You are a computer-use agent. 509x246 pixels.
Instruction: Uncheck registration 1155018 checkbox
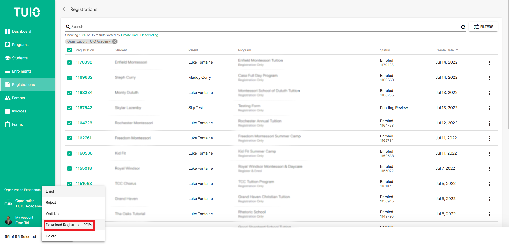[x=69, y=168]
